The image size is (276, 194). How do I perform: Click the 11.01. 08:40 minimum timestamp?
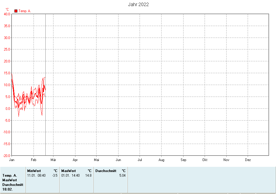[36, 175]
